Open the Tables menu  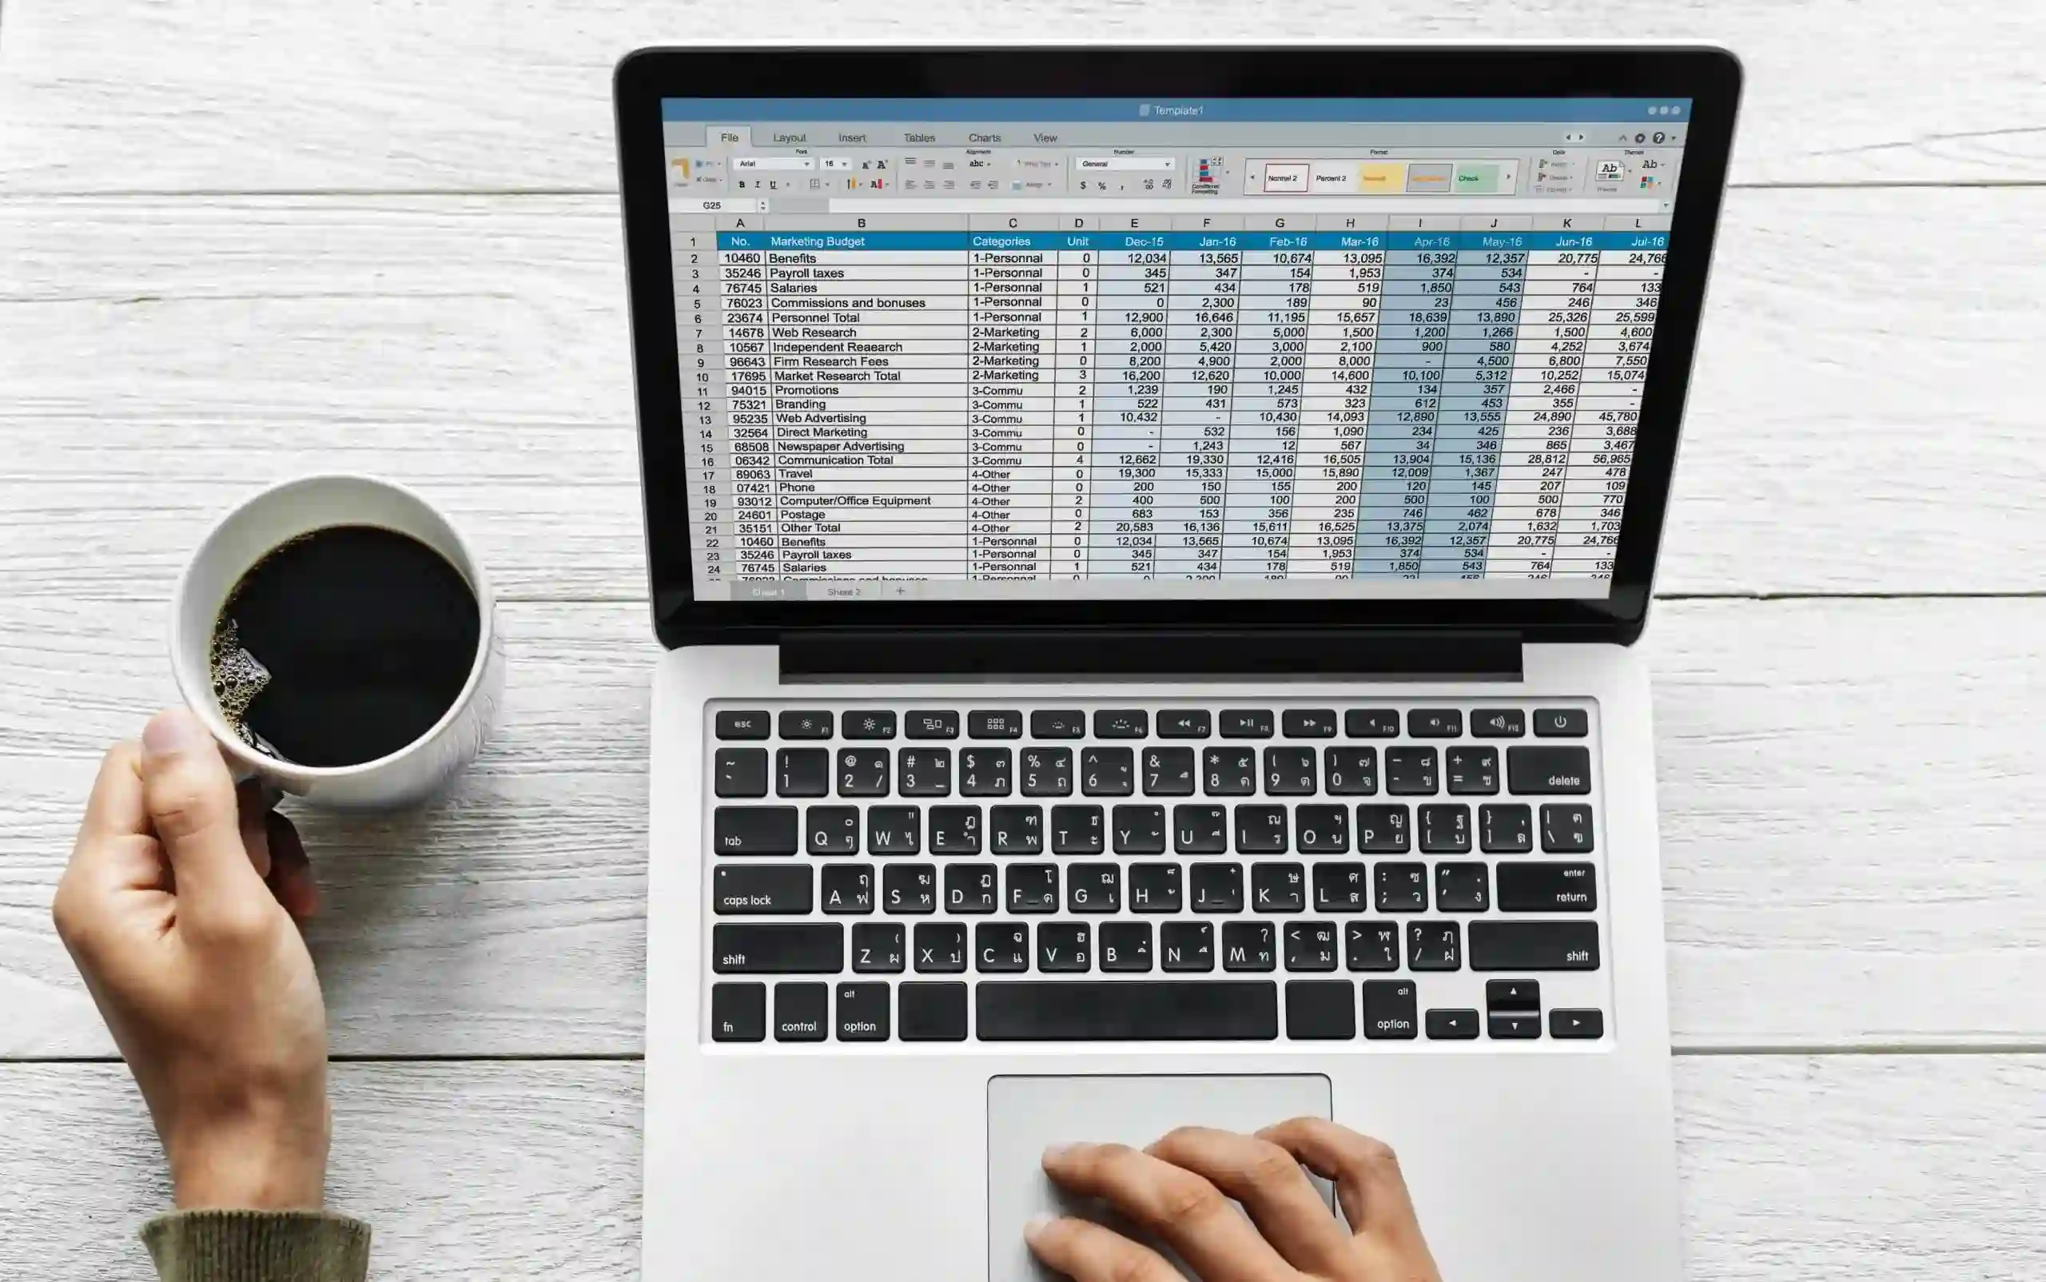click(915, 137)
